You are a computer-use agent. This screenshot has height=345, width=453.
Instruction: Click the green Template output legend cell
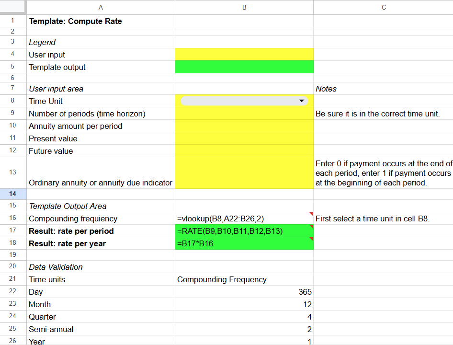click(244, 67)
